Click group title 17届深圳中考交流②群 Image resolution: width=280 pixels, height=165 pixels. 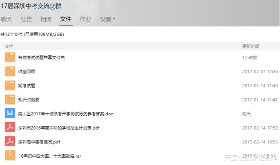31,6
